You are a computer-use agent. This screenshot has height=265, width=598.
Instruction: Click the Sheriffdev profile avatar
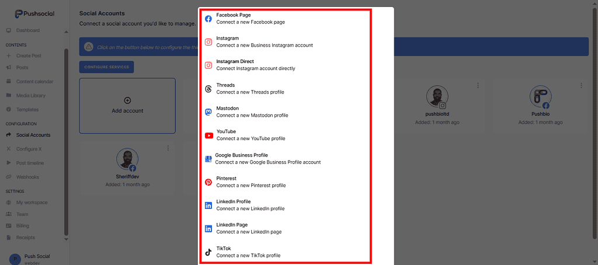click(x=127, y=159)
